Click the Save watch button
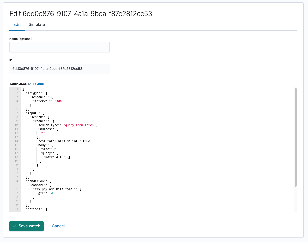Image resolution: width=308 pixels, height=242 pixels. [26, 226]
